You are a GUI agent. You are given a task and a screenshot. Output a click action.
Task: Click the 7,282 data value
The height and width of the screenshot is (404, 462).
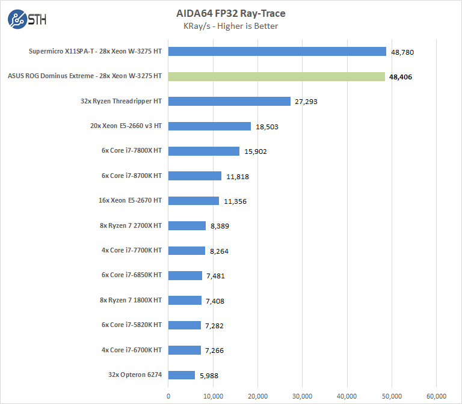click(x=214, y=326)
